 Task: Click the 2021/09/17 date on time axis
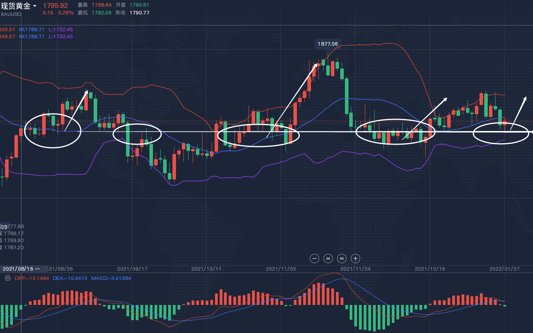132,269
